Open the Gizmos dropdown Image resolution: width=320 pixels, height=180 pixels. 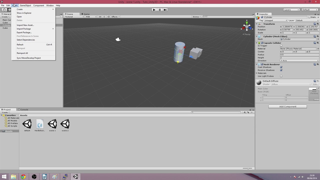(x=197, y=17)
